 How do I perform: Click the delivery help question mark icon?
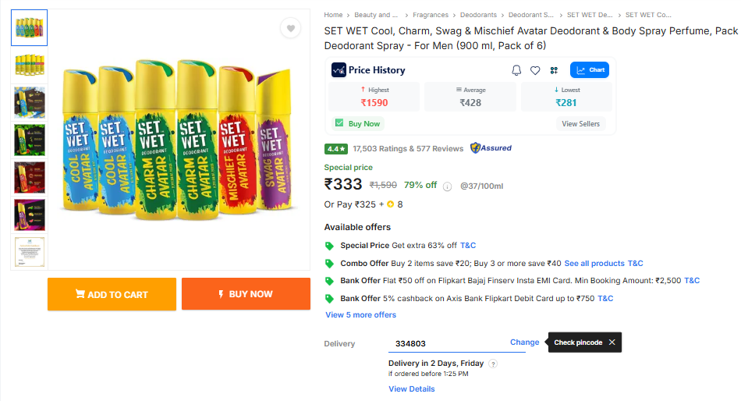[493, 364]
